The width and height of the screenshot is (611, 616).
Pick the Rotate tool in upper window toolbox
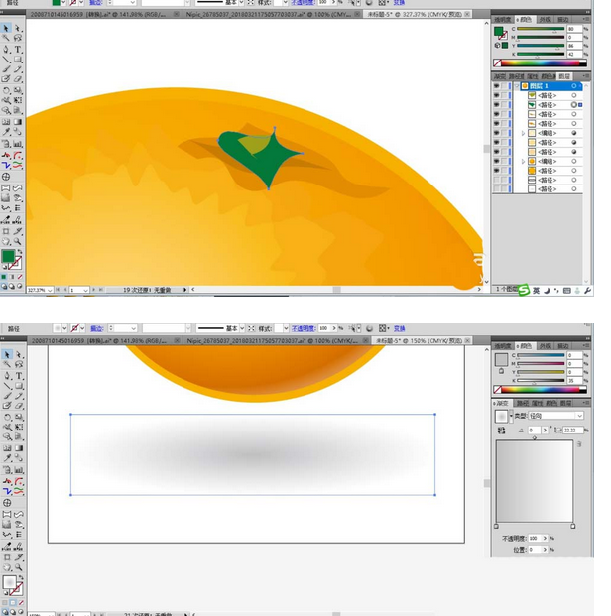6,90
